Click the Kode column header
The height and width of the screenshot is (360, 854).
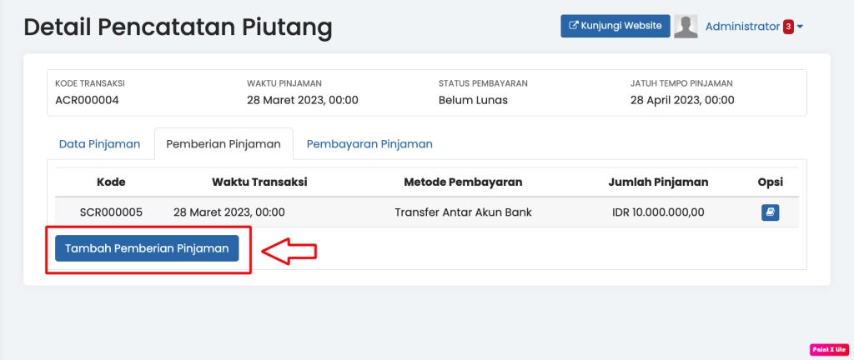pos(111,182)
